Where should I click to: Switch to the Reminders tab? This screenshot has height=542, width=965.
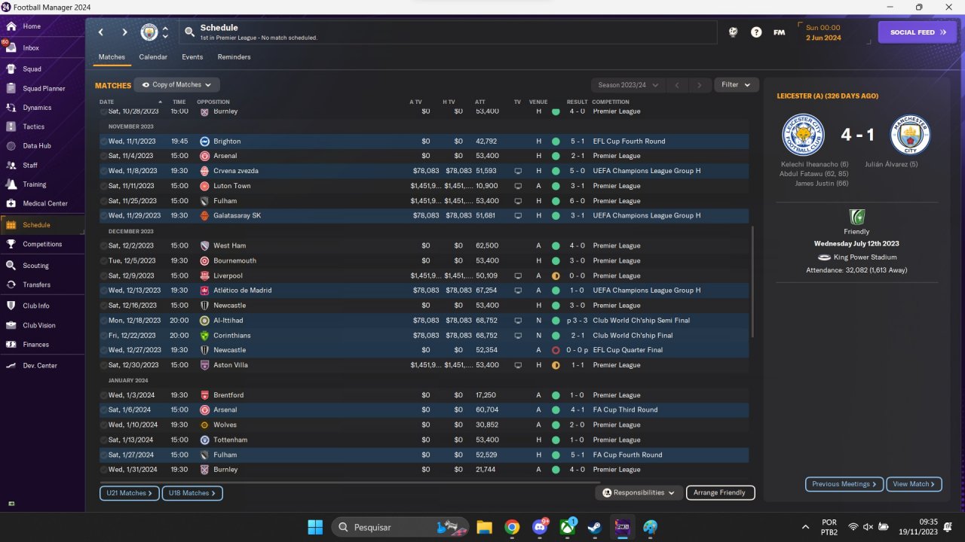tap(234, 57)
